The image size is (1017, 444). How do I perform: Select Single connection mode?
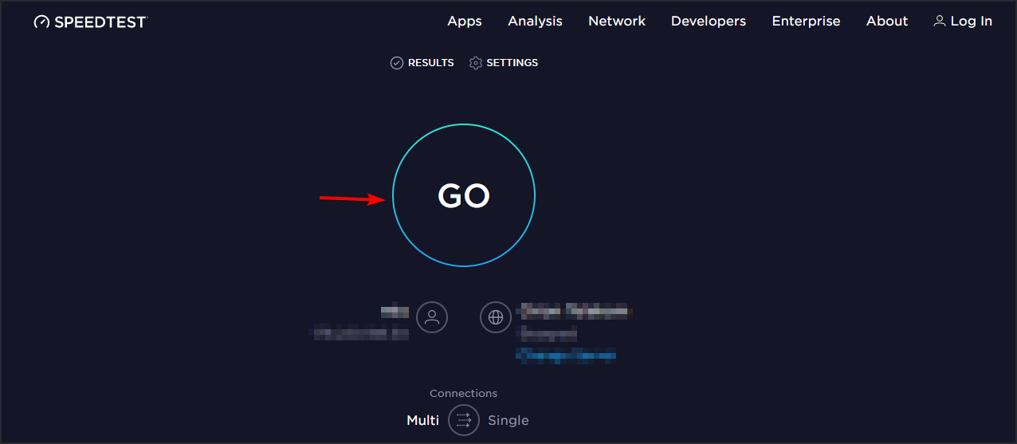pyautogui.click(x=508, y=420)
